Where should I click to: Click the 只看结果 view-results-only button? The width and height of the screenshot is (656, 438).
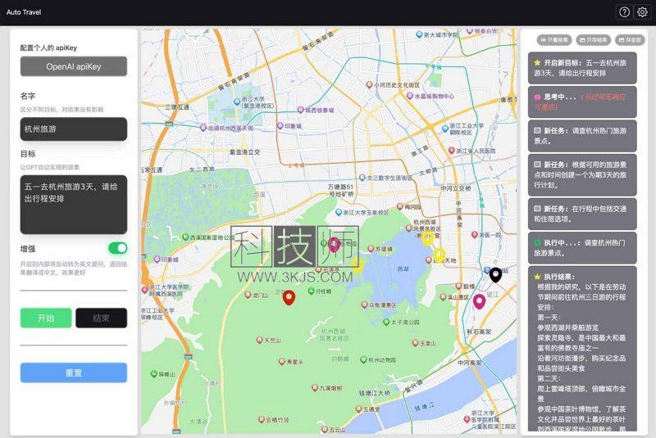coord(554,39)
